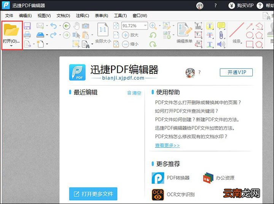
Task: Click the Undo arrow icon
Action: [54, 26]
